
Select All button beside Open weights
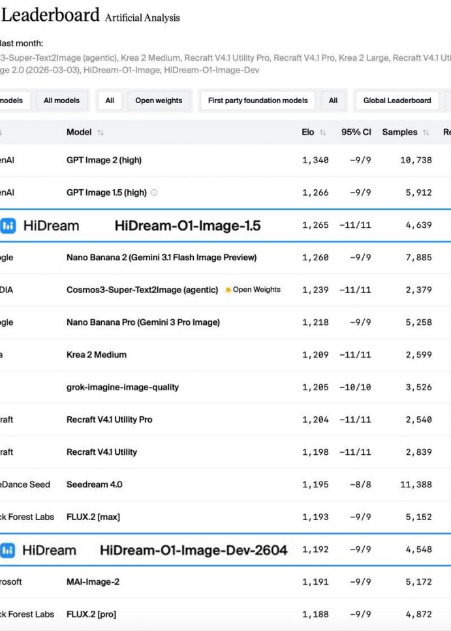click(x=110, y=100)
